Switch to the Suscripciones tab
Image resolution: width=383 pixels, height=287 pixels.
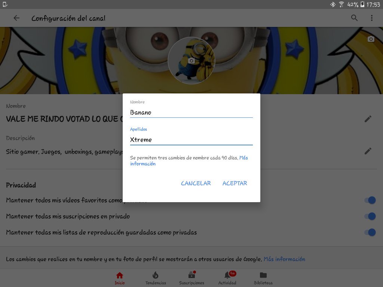tap(191, 278)
